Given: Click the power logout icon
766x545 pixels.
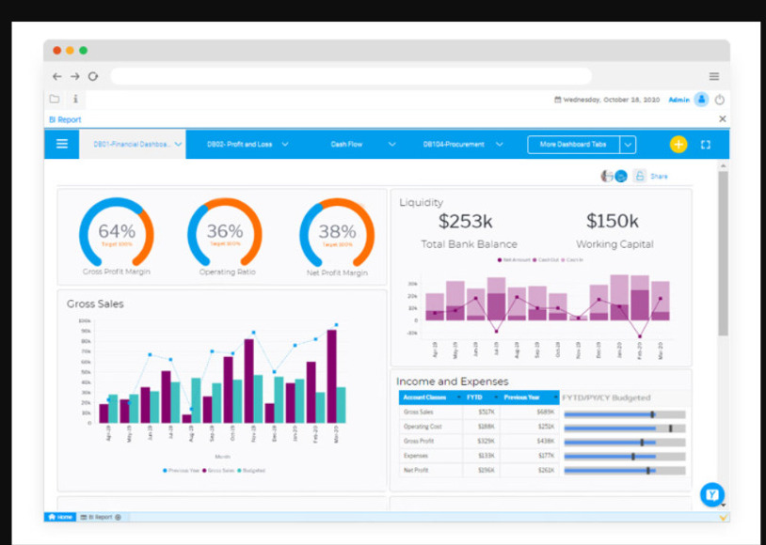Looking at the screenshot, I should point(720,100).
